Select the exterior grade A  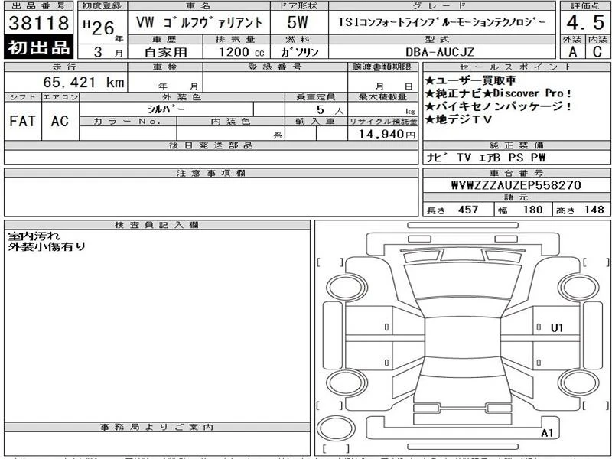point(572,51)
